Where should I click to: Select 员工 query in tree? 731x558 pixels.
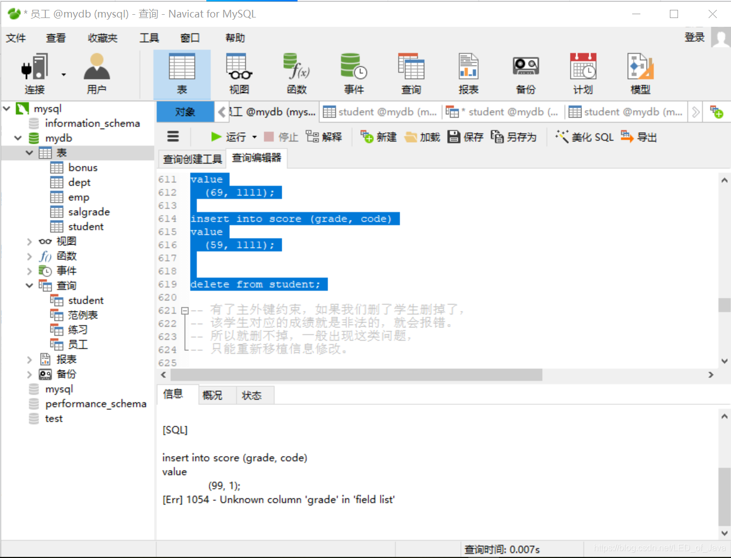(78, 345)
